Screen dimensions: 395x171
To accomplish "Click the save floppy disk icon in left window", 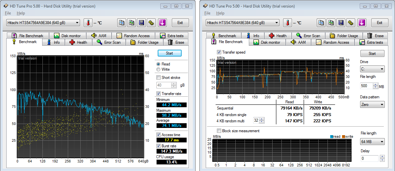I will point(142,23).
